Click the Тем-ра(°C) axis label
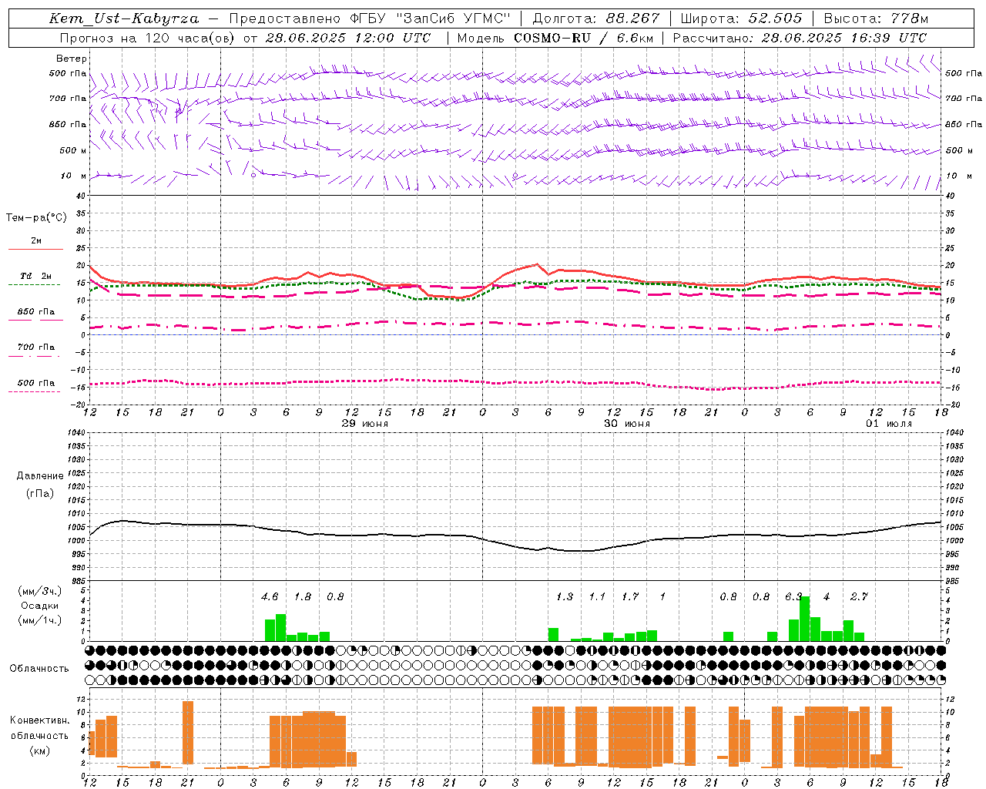Screen dimensions: 986x789 (36, 217)
